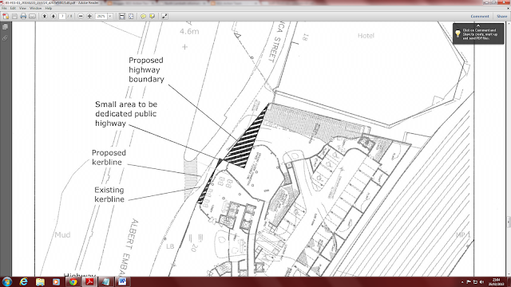Open the File menu
511x287 pixels.
[x=4, y=8]
